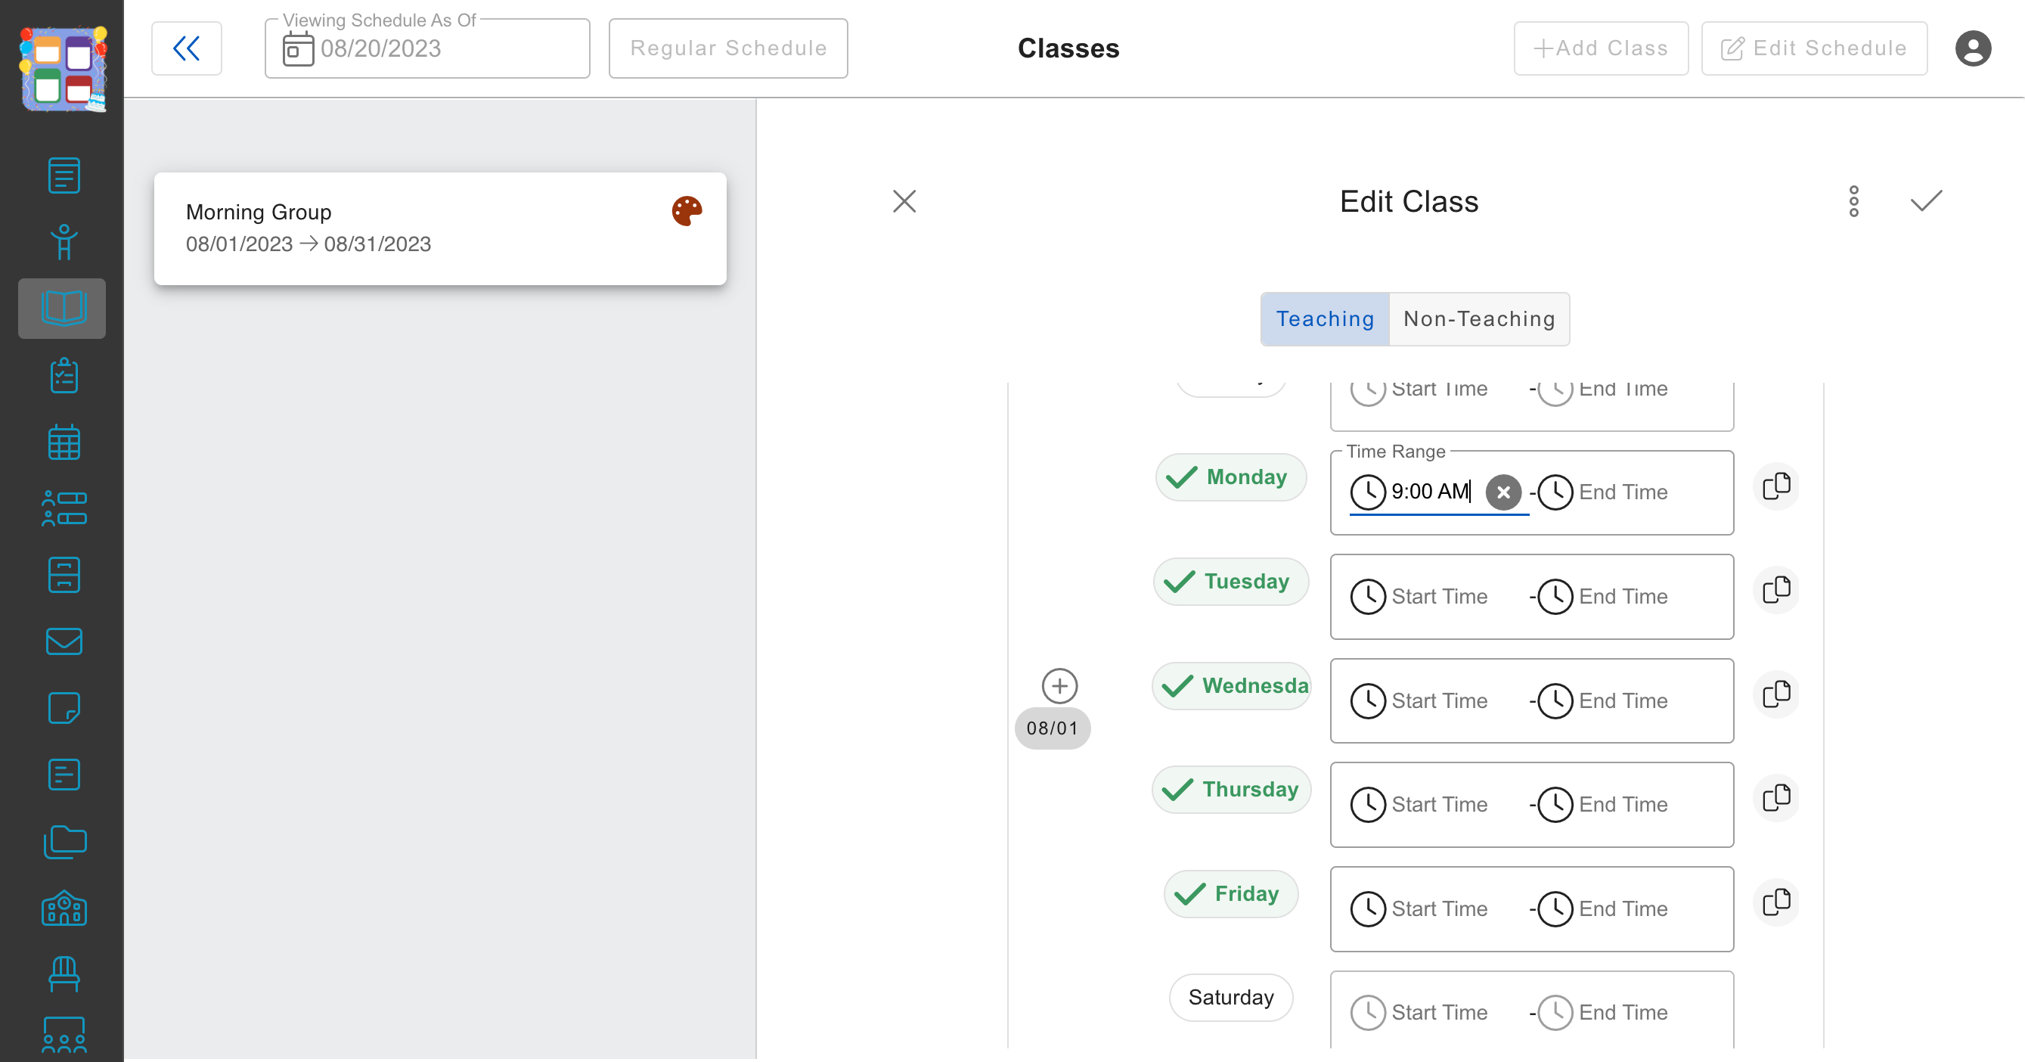The height and width of the screenshot is (1062, 2025).
Task: Open the clipboard checklist sidebar icon
Action: coord(64,376)
